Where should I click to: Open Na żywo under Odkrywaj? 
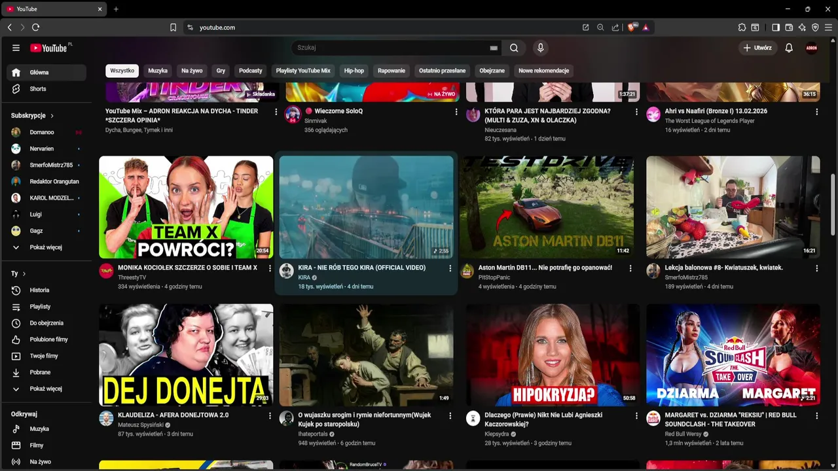click(46, 462)
